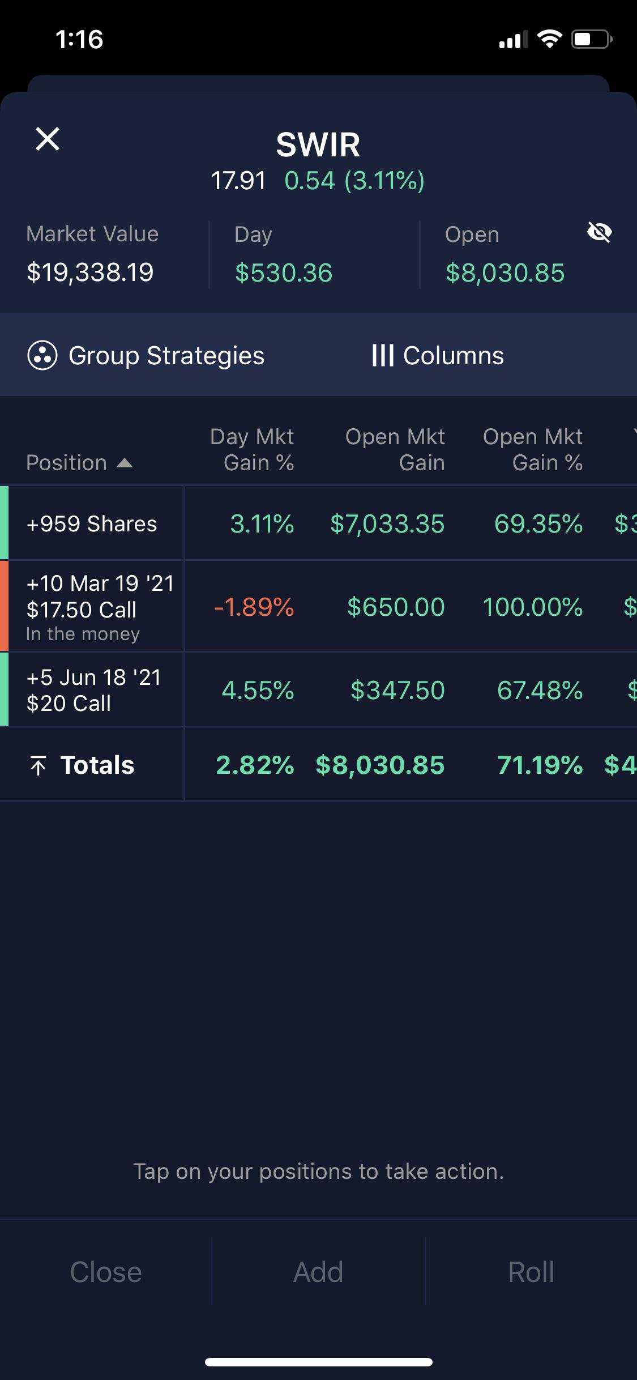Tap the Day gain $530.36 value
The image size is (637, 1380).
[284, 273]
